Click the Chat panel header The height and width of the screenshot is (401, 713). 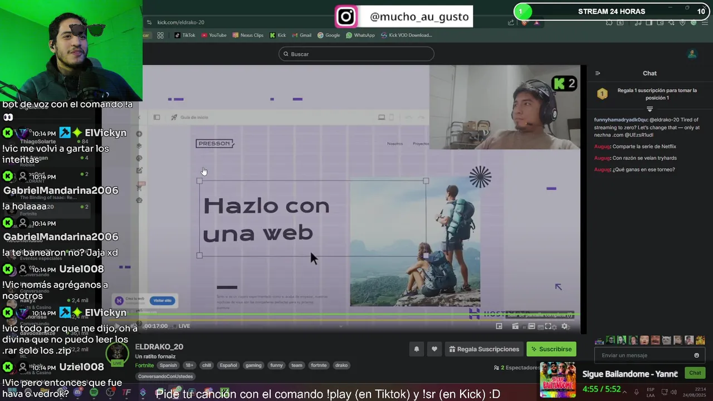[649, 73]
